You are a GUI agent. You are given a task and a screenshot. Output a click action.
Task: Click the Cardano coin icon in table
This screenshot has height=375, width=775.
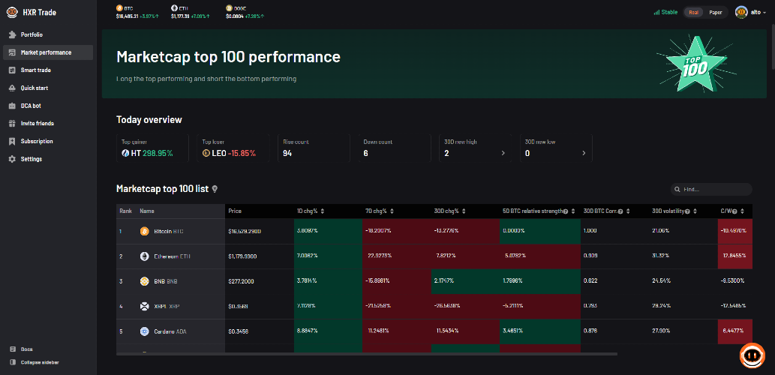(x=144, y=331)
